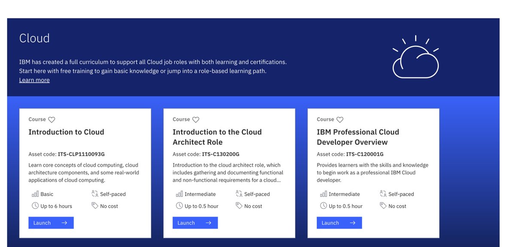The height and width of the screenshot is (247, 515).
Task: Click the Cloud Developer Overview description text
Action: [x=373, y=173]
